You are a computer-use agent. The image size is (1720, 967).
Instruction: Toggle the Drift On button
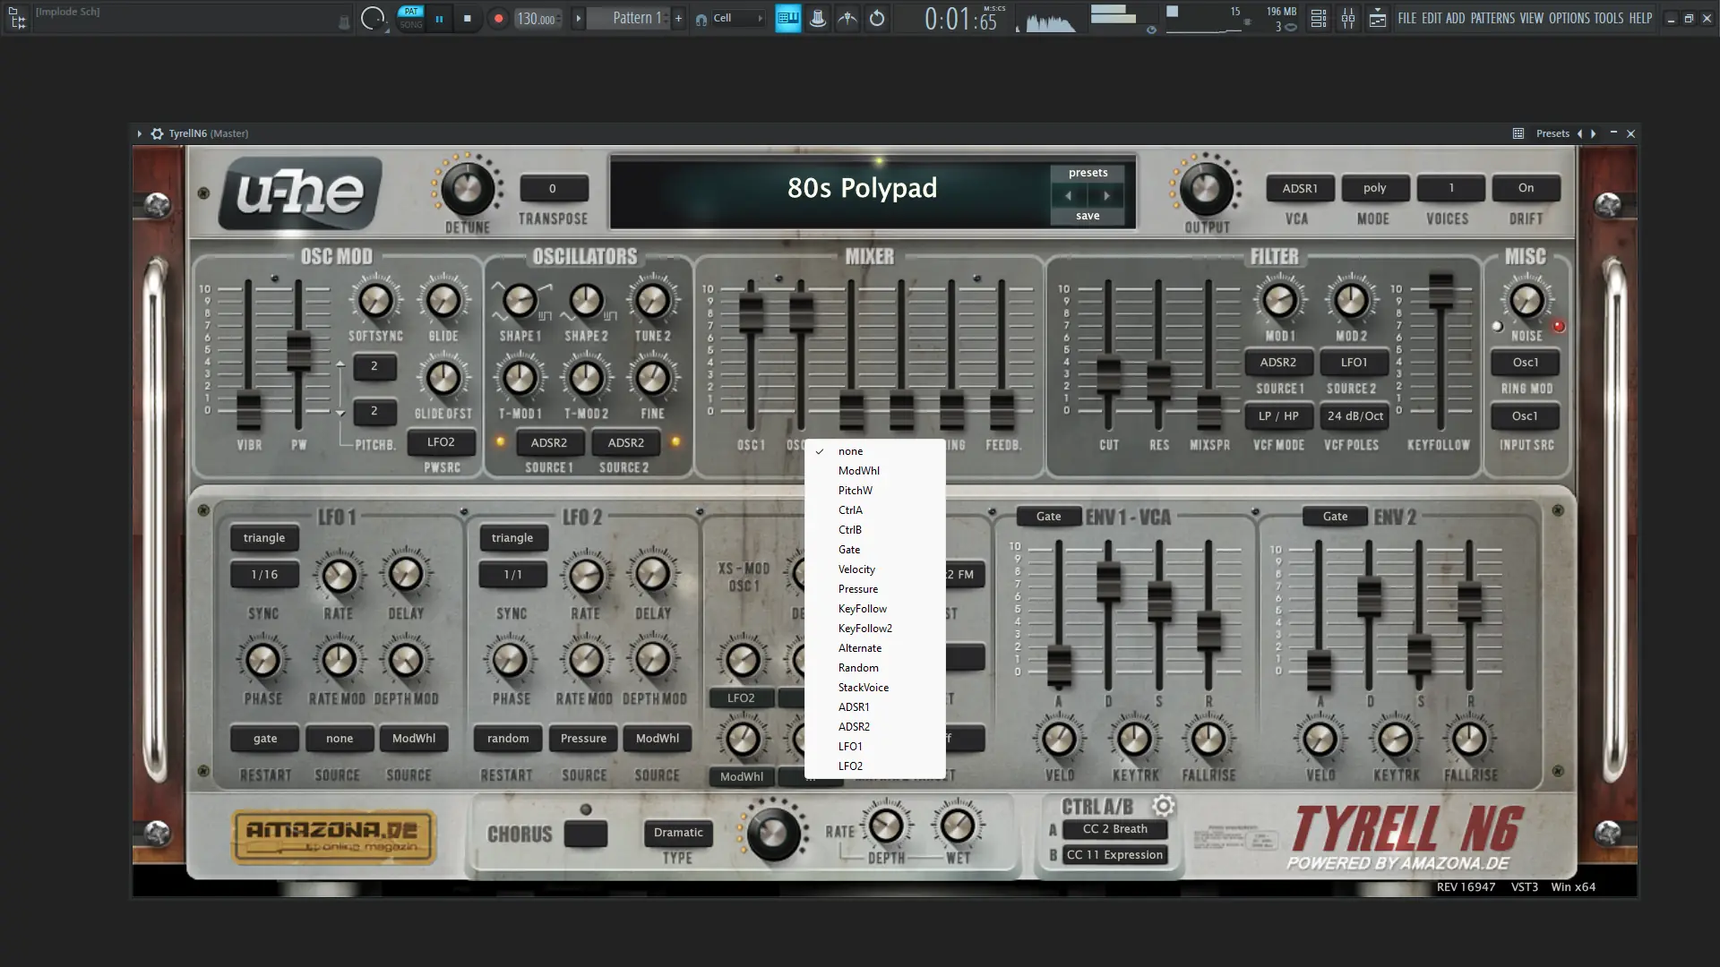(1526, 188)
